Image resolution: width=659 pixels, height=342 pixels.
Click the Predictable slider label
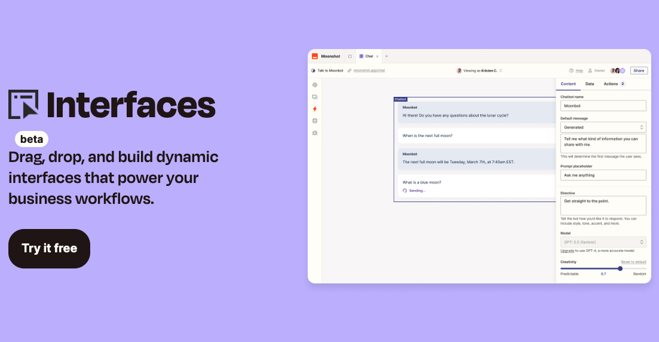click(x=569, y=274)
